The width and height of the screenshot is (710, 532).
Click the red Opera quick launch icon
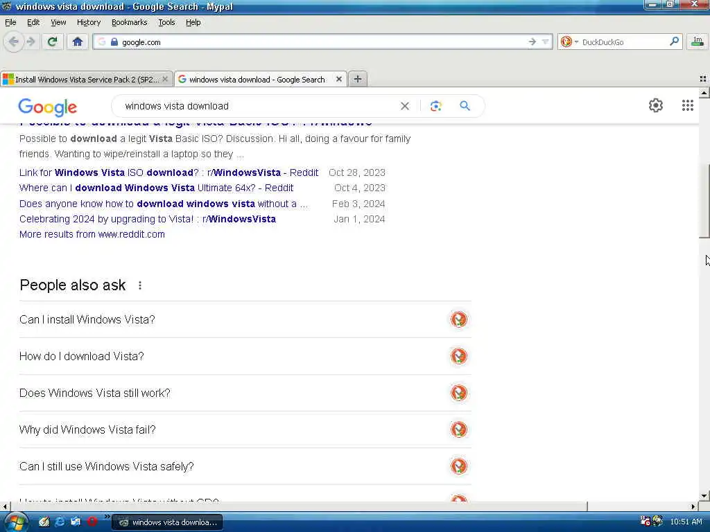pyautogui.click(x=92, y=522)
